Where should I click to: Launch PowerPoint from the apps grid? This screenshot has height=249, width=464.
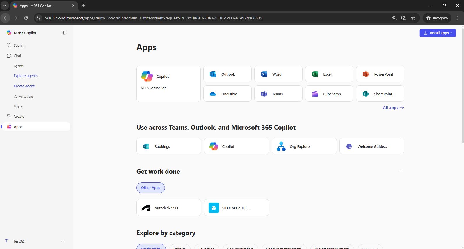[x=380, y=74]
